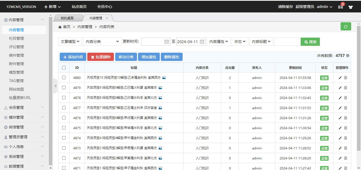This screenshot has width=361, height=170.
Task: Check the row checkbox for ID 4874
Action: click(64, 138)
